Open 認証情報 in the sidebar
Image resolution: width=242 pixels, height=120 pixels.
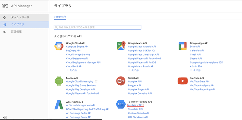click(x=25, y=32)
